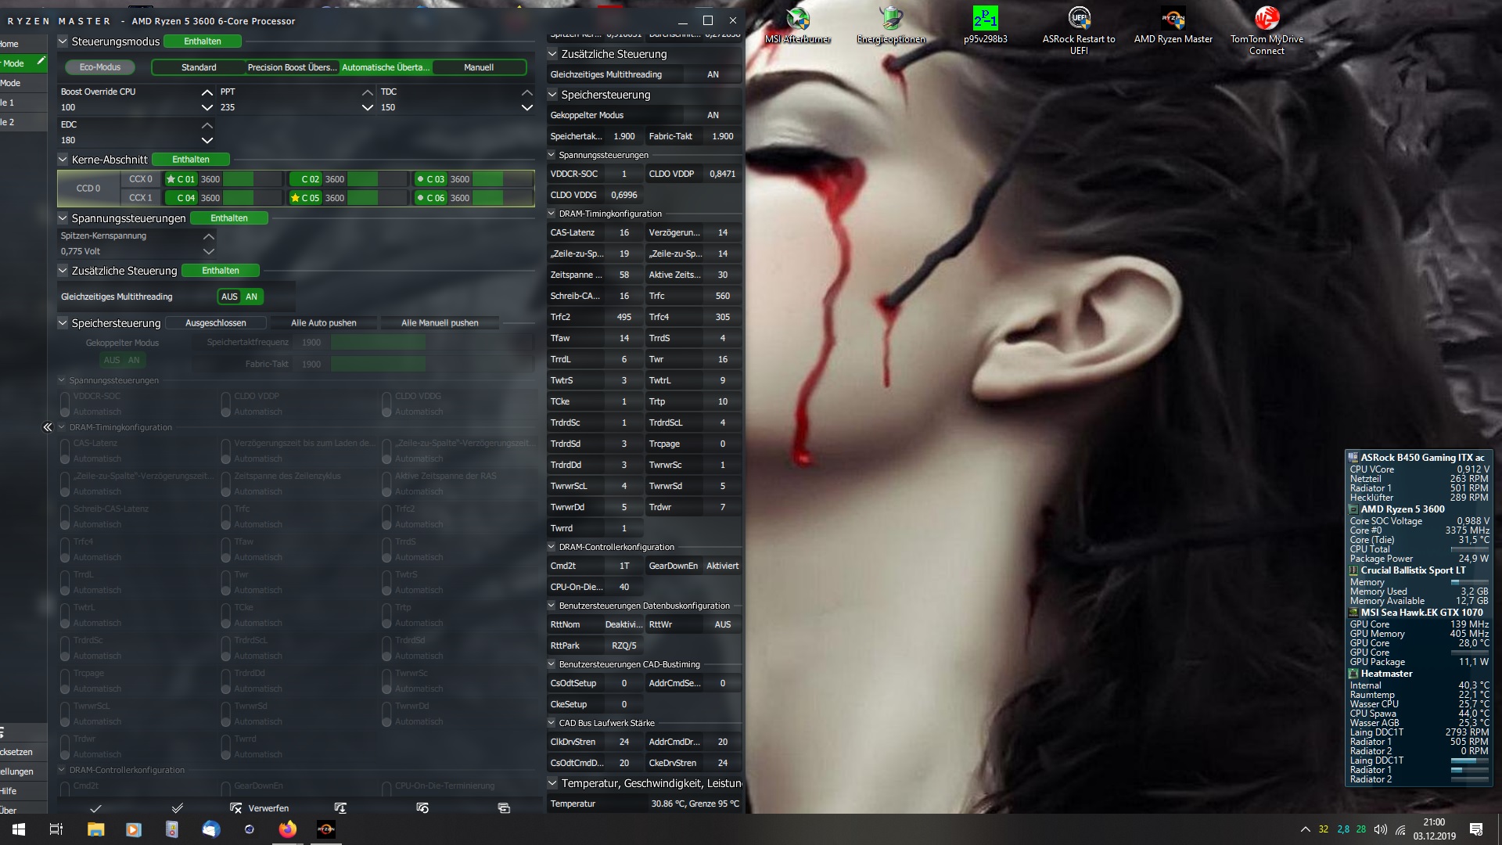Image resolution: width=1502 pixels, height=845 pixels.
Task: Toggle Eco-Modus switch
Action: [x=100, y=67]
